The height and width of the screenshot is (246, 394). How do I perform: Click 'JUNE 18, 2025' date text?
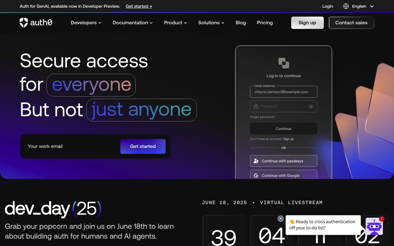click(x=224, y=203)
